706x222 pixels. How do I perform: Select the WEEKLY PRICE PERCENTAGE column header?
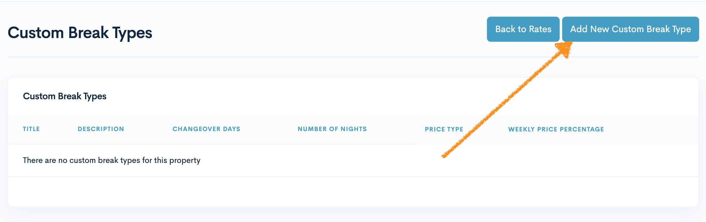pos(556,129)
